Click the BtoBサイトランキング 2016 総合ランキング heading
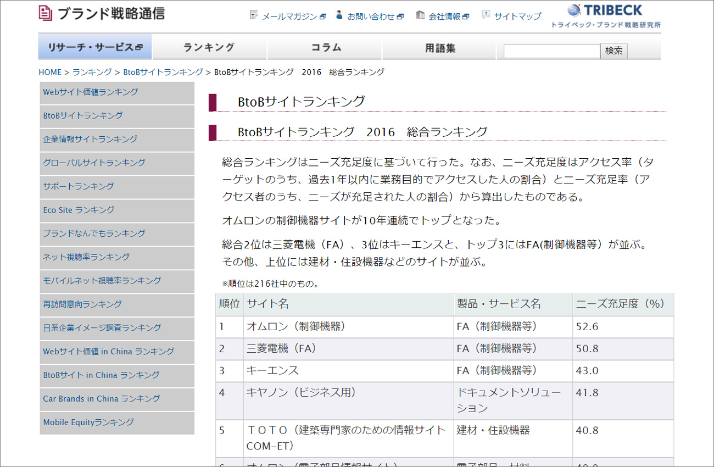 pos(362,132)
